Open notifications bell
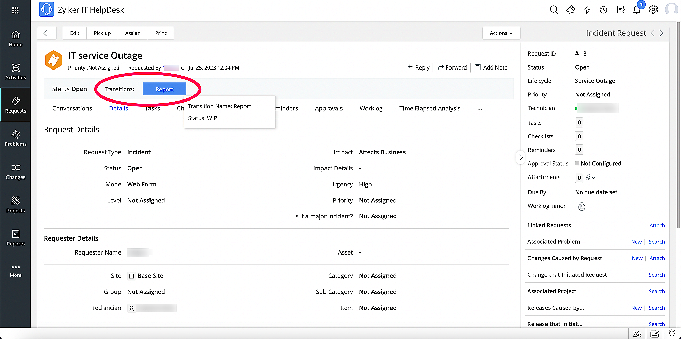Image resolution: width=681 pixels, height=339 pixels. click(637, 10)
